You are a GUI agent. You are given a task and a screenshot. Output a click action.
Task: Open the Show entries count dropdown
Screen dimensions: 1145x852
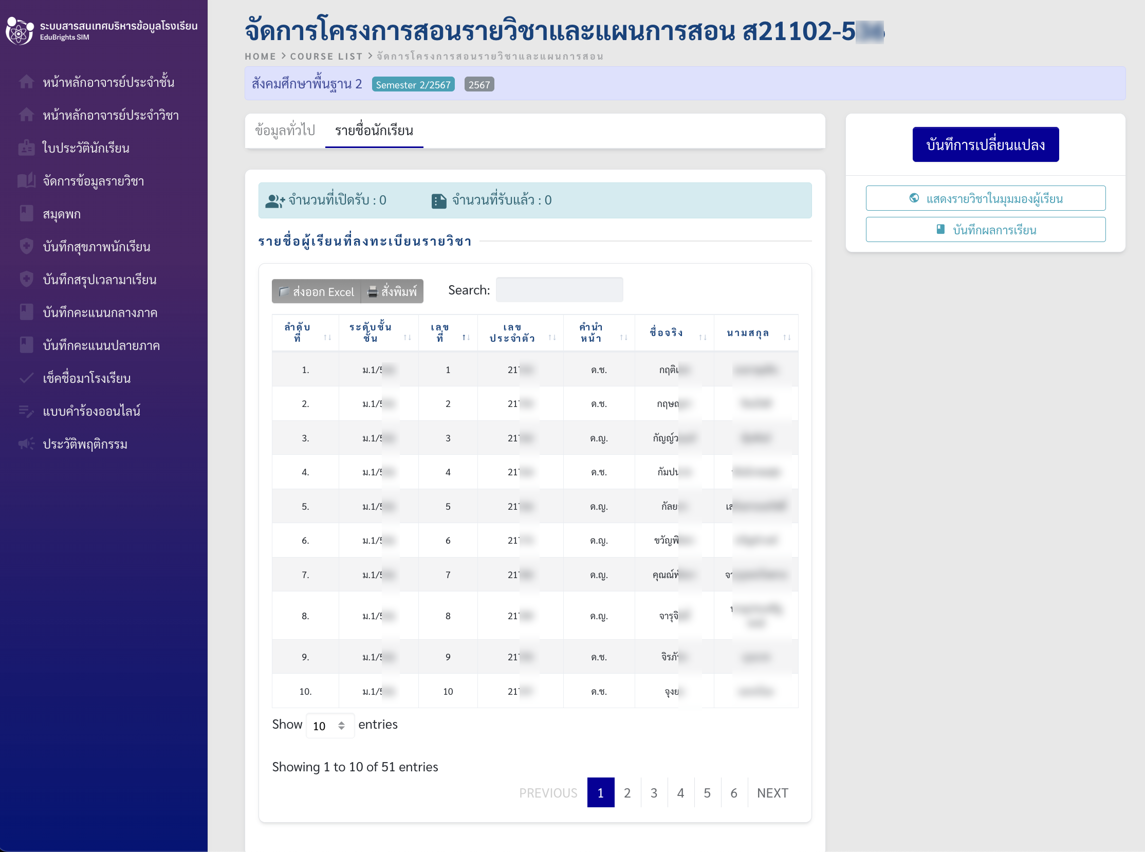point(330,726)
